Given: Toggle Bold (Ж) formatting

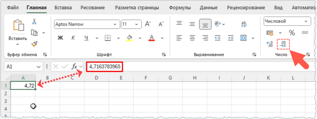Looking at the screenshot, I should [60, 38].
